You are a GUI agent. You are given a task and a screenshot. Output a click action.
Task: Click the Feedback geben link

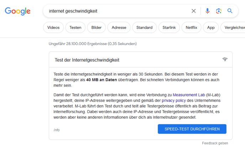[215, 143]
